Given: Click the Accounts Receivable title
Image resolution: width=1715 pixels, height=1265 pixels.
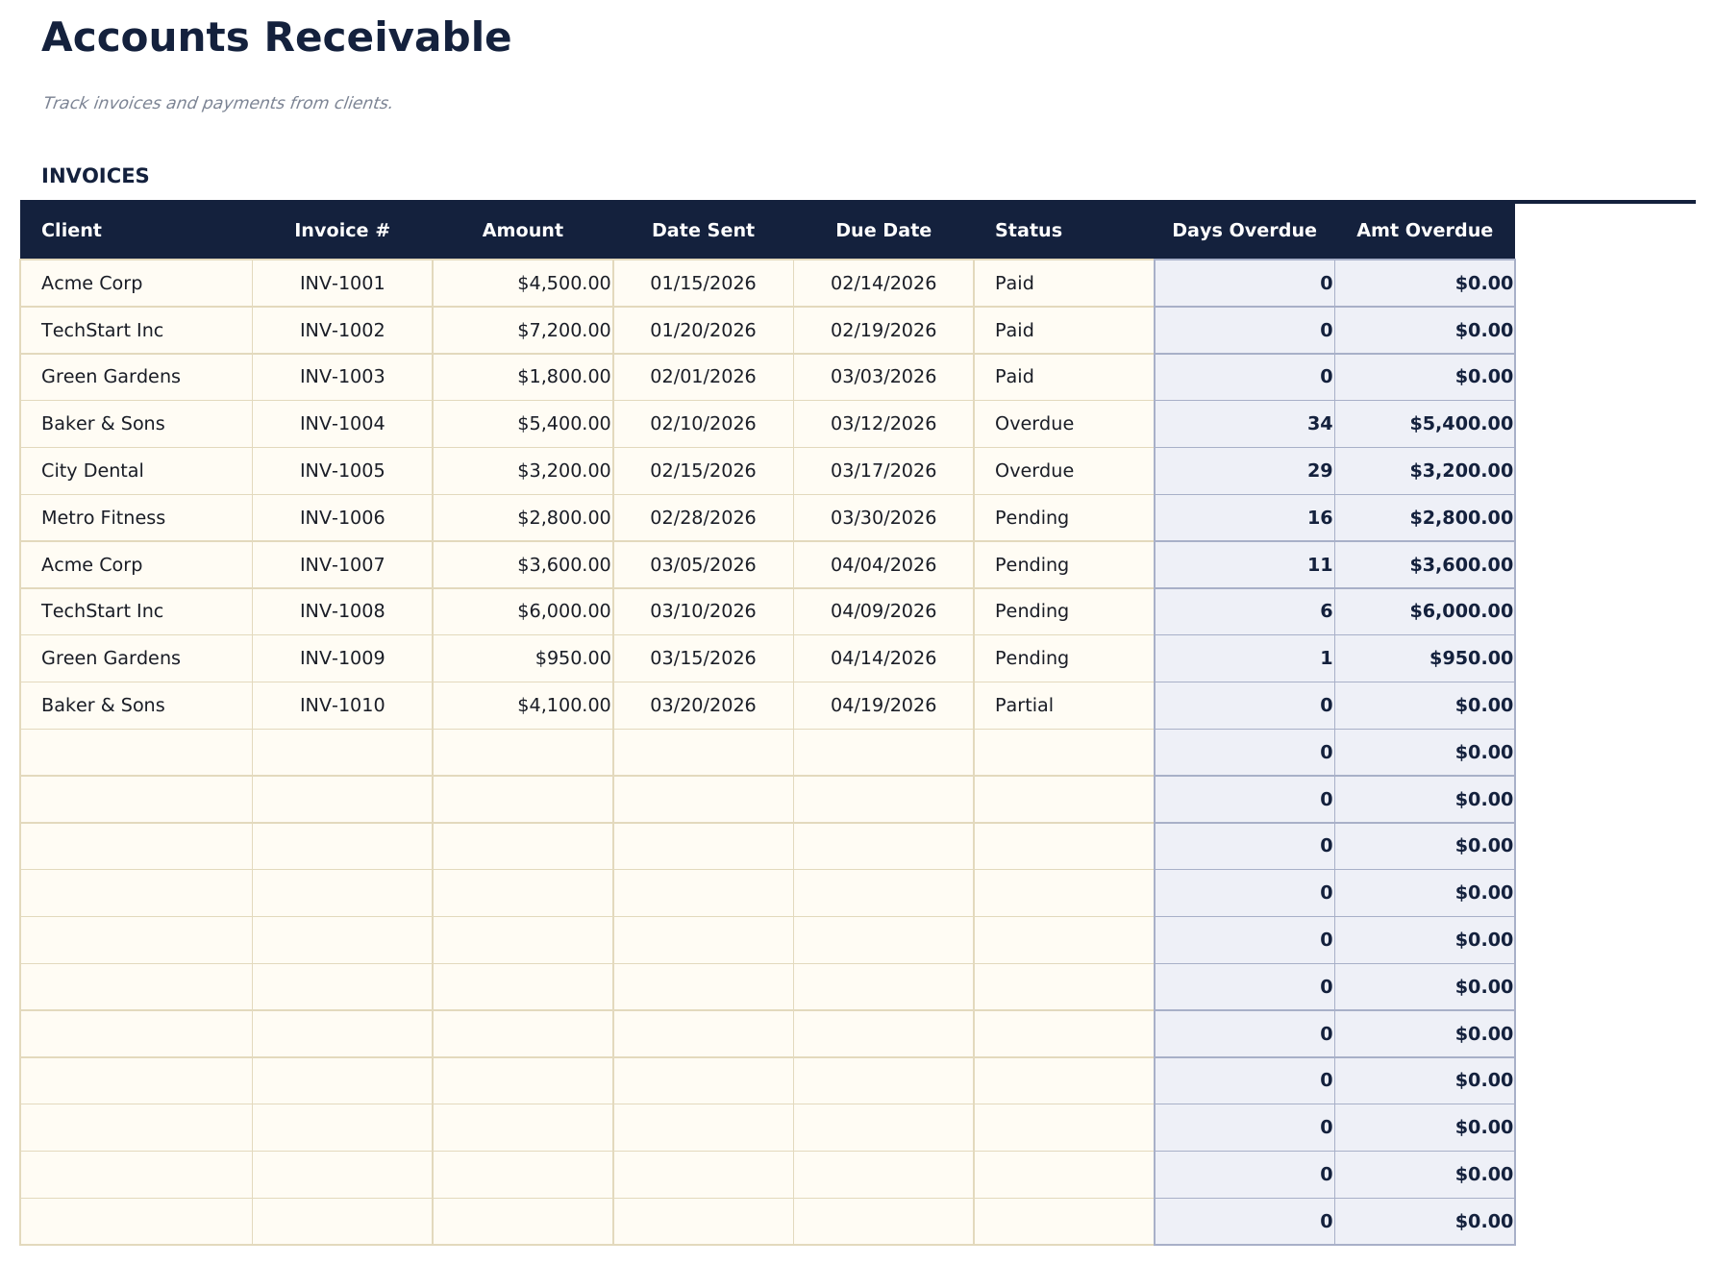Looking at the screenshot, I should pyautogui.click(x=276, y=37).
